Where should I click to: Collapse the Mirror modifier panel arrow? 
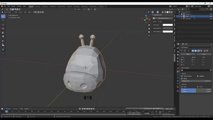tap(182, 51)
